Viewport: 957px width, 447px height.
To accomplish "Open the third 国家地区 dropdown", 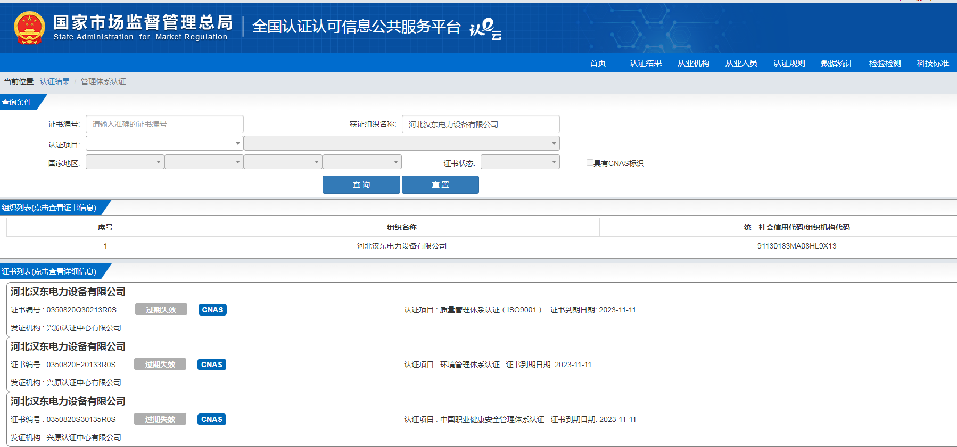I will click(283, 162).
